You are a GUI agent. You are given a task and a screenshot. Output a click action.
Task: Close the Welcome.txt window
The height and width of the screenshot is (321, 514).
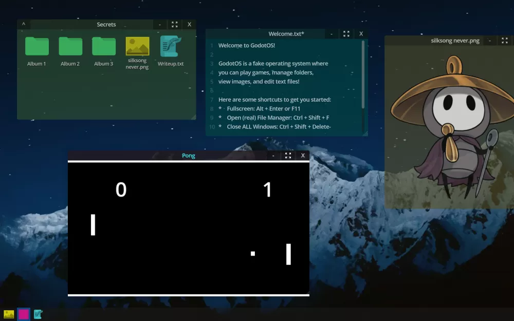[x=361, y=34]
